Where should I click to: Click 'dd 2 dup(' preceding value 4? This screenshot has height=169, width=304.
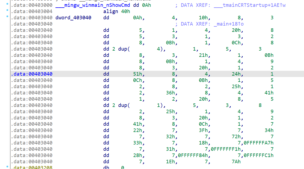117,49
